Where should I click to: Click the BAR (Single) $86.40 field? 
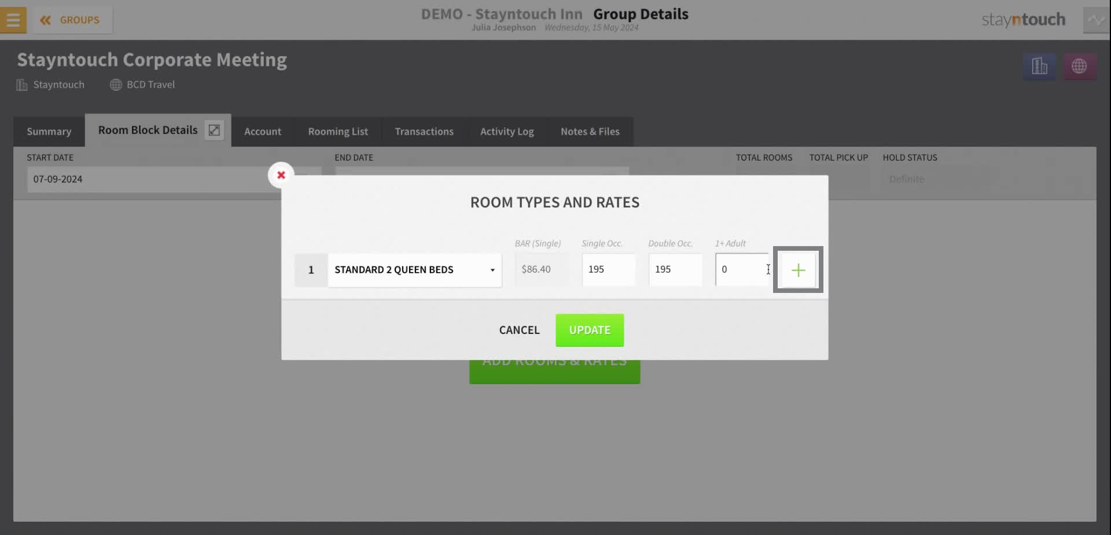[542, 270]
